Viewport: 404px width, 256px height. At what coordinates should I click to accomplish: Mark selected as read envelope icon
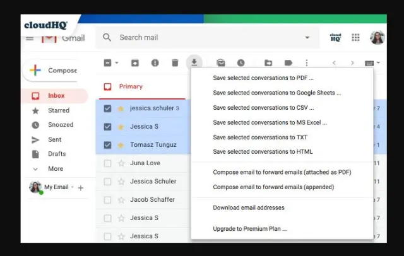pyautogui.click(x=221, y=63)
